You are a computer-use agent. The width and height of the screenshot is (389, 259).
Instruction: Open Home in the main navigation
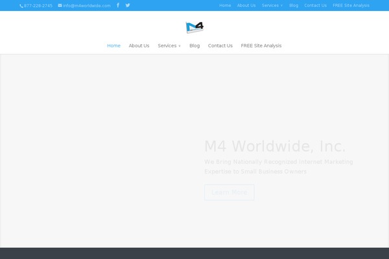click(x=113, y=45)
